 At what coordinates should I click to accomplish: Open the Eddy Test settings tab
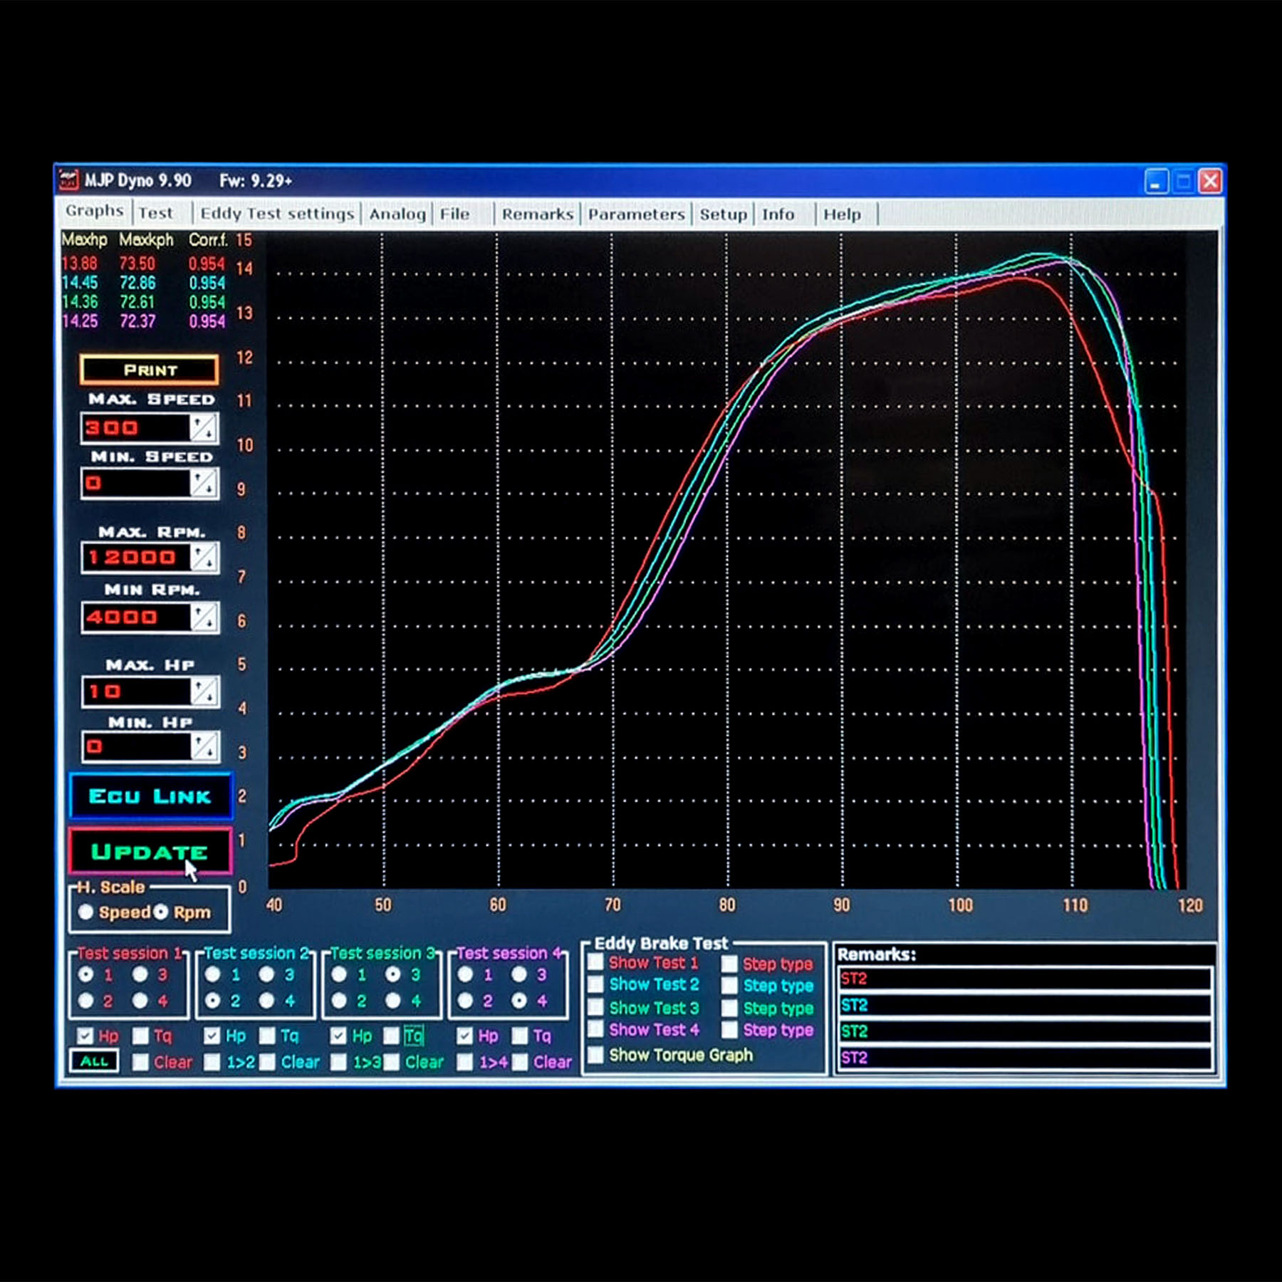[x=277, y=214]
